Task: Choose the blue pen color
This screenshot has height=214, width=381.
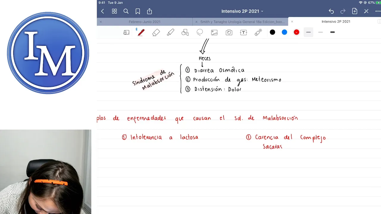Action: coord(285,32)
